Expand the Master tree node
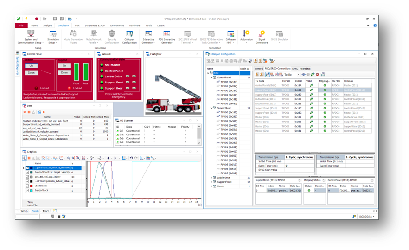The width and height of the screenshot is (409, 250). point(211,186)
